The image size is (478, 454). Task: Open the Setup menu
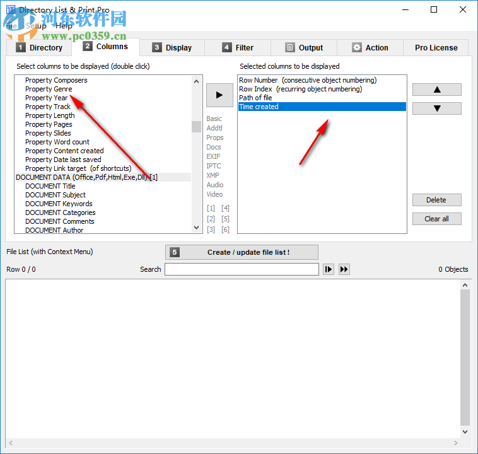[x=37, y=26]
